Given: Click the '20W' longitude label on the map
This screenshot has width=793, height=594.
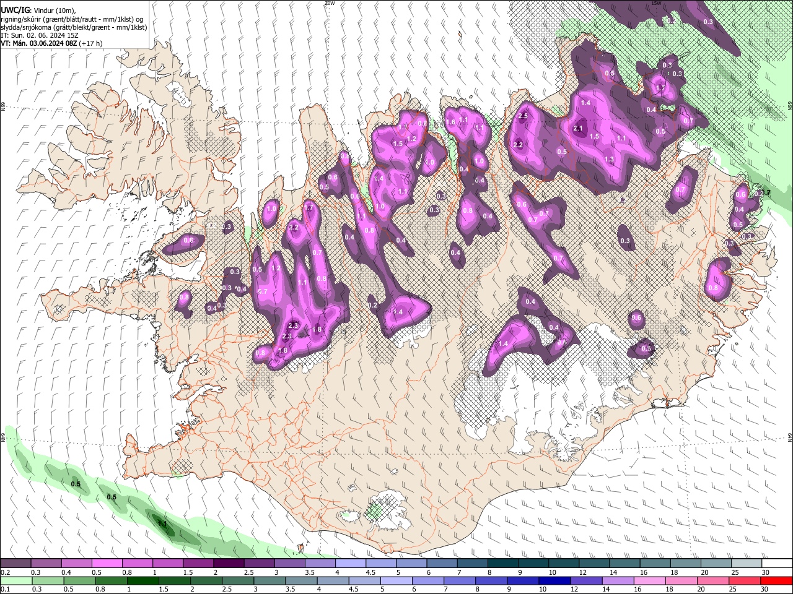Looking at the screenshot, I should coord(330,3).
